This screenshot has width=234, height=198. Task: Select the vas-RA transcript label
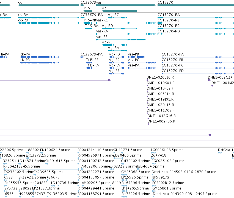pyautogui.click(x=102, y=31)
